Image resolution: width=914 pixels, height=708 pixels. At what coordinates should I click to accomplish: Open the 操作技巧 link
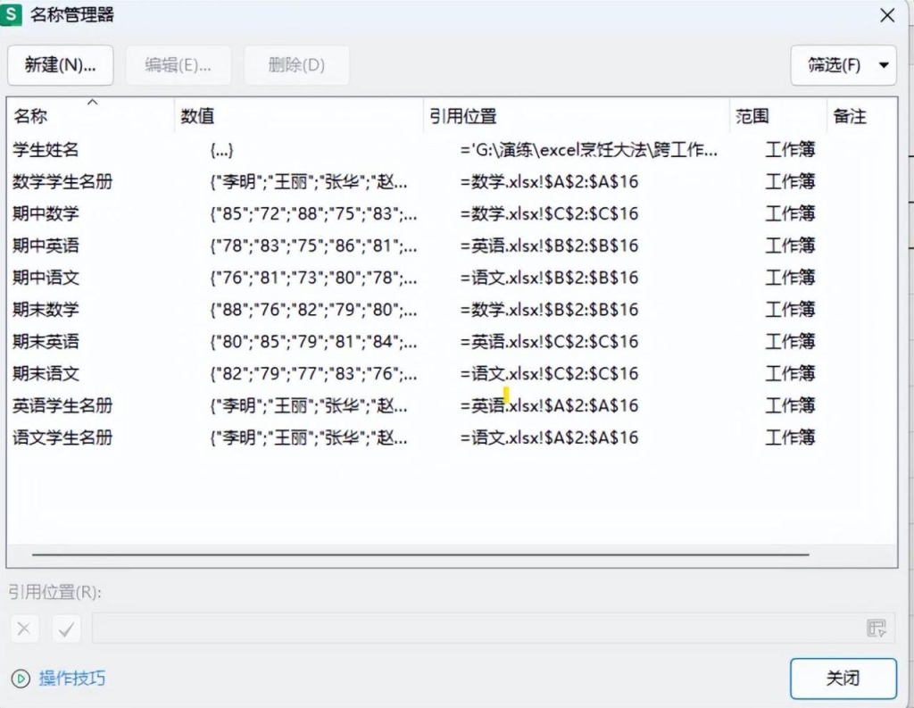pyautogui.click(x=71, y=679)
